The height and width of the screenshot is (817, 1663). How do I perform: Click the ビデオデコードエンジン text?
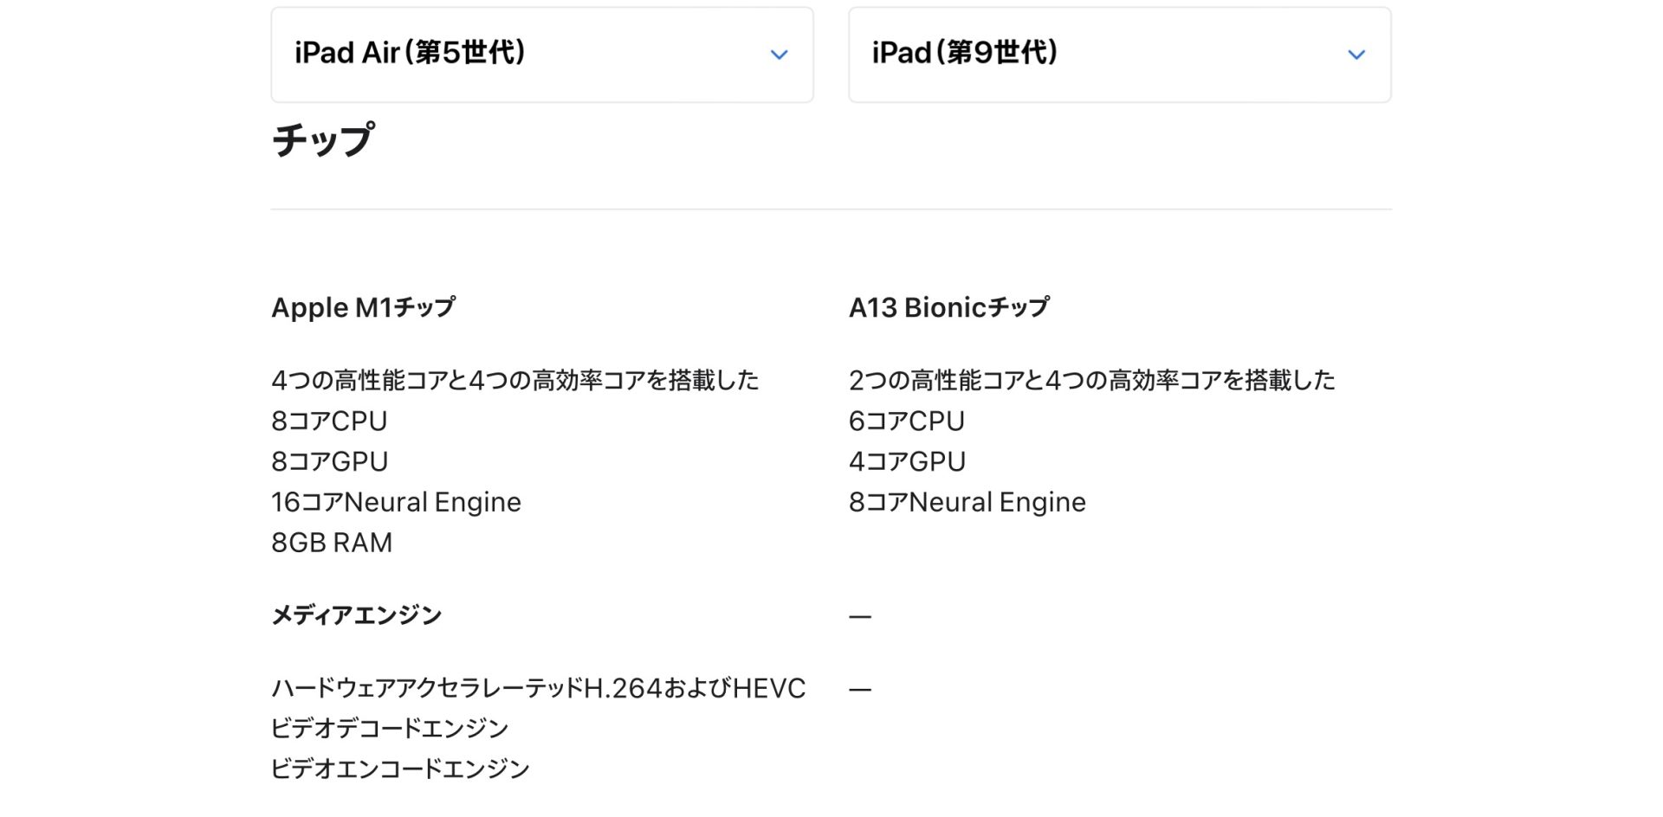(x=389, y=729)
